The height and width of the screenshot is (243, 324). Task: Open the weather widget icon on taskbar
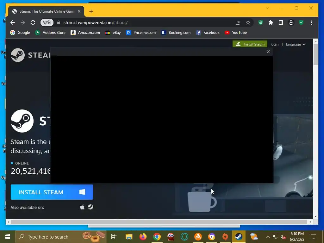pyautogui.click(x=254, y=237)
